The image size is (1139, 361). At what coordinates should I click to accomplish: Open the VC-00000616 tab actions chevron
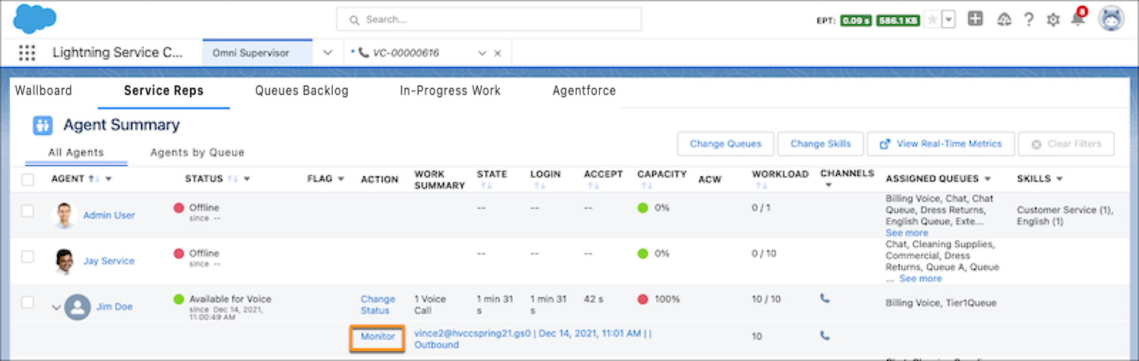tap(482, 53)
